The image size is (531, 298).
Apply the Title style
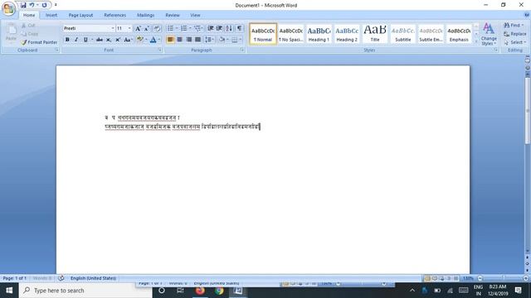375,34
